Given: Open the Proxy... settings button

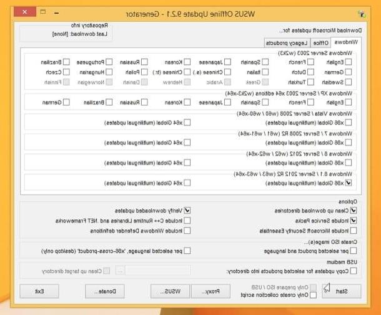Looking at the screenshot, I should tap(210, 291).
